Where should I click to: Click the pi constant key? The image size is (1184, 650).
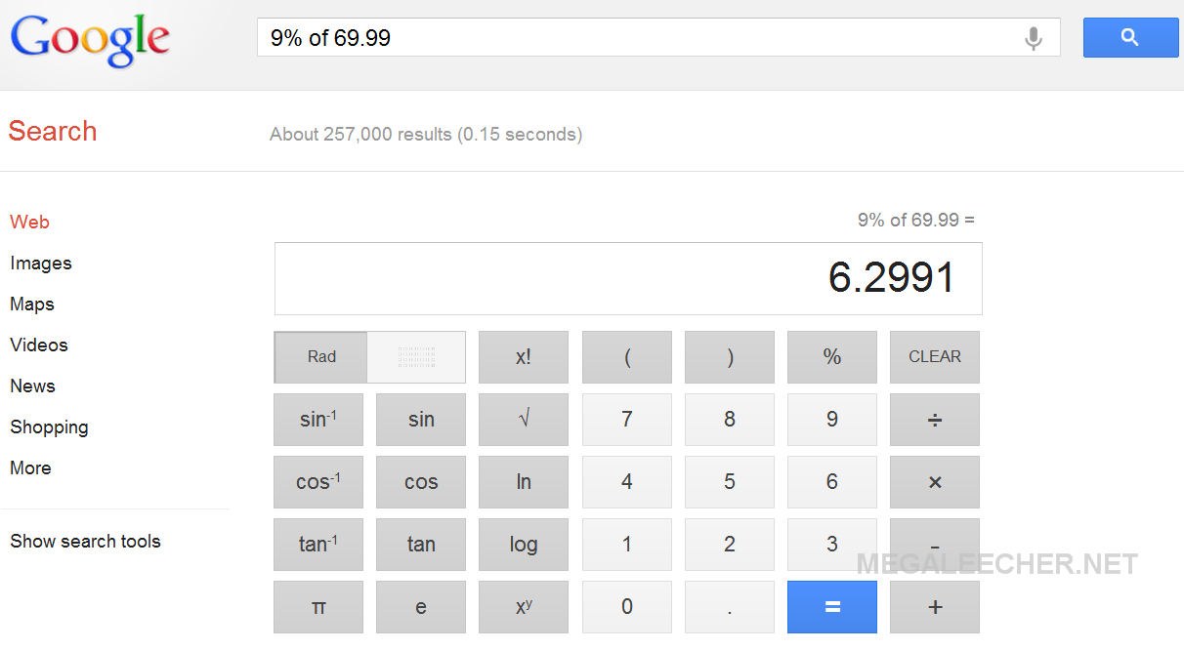pos(317,606)
